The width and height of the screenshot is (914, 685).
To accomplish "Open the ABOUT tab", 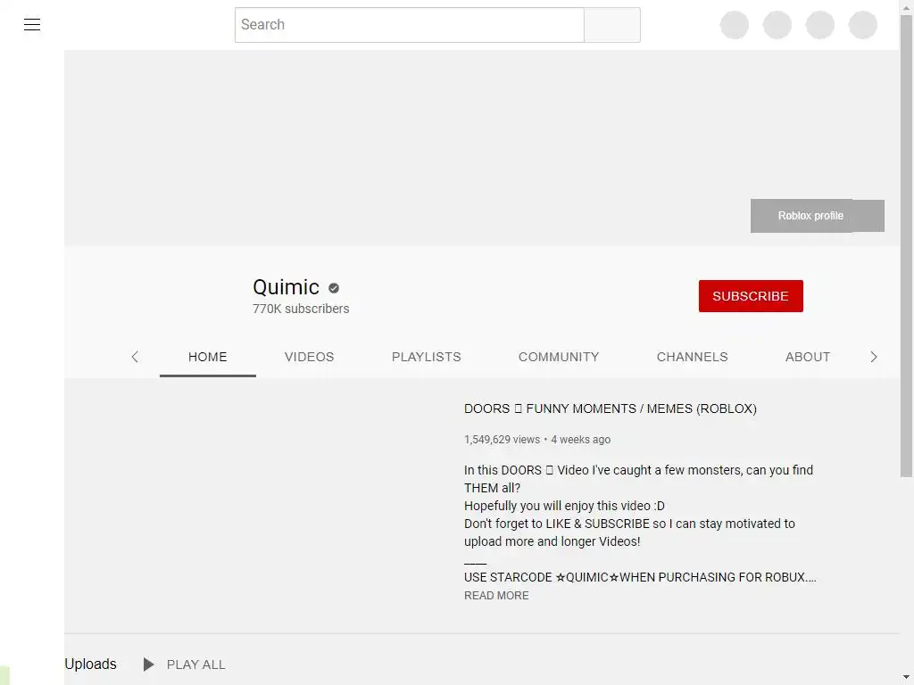I will [x=807, y=357].
